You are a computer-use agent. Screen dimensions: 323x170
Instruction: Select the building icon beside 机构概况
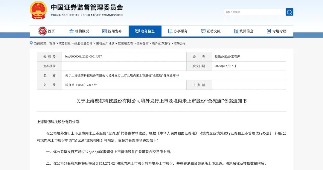coord(71,31)
